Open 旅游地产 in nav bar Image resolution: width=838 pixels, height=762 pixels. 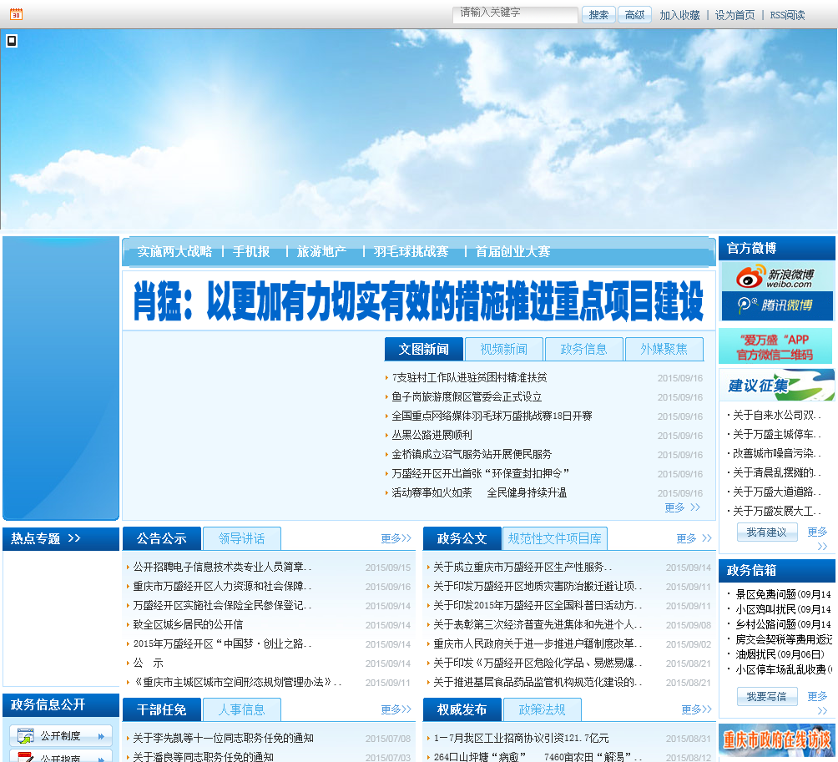click(x=321, y=251)
